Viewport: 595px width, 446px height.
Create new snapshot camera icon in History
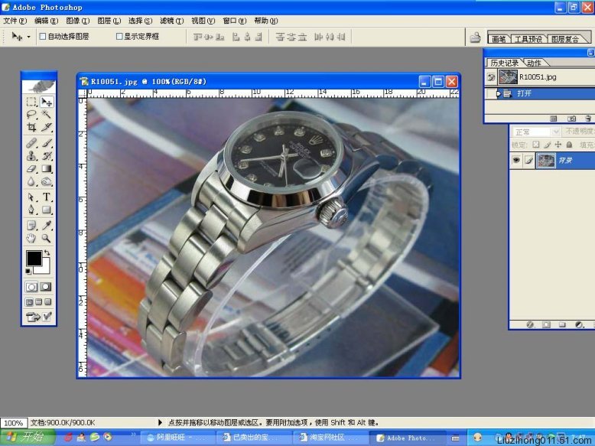coord(571,119)
